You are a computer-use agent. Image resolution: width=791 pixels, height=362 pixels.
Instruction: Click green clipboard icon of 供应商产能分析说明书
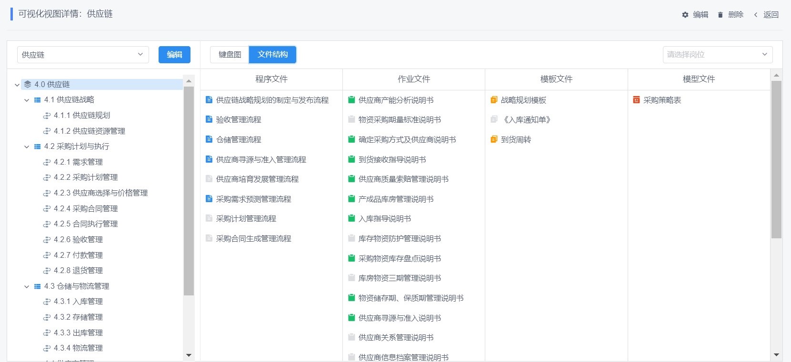(351, 100)
